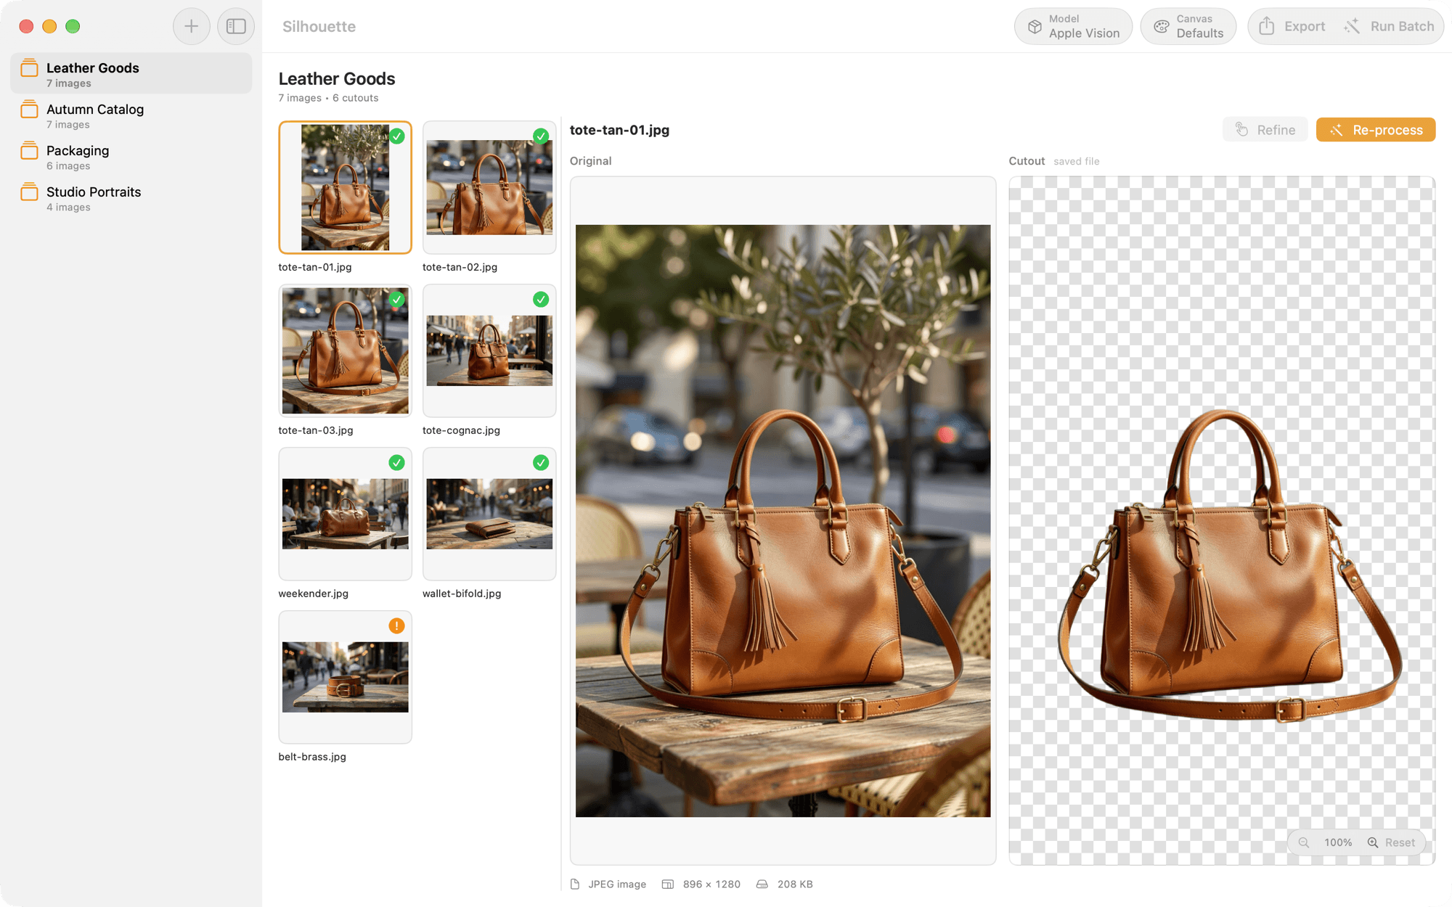Screen dimensions: 1452x907
Task: Select the Leather Goods collection
Action: (131, 74)
